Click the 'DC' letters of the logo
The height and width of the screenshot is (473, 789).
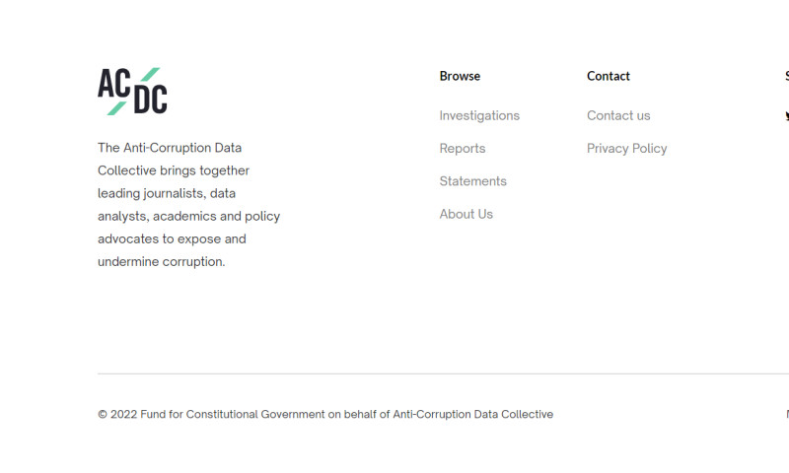click(150, 99)
